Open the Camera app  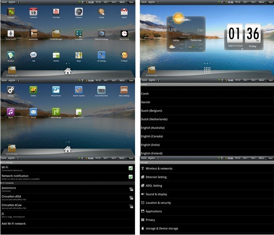click(x=79, y=12)
